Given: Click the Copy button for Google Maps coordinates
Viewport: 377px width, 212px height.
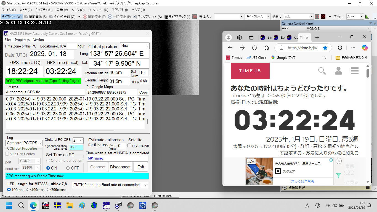Looking at the screenshot, I should (143, 92).
